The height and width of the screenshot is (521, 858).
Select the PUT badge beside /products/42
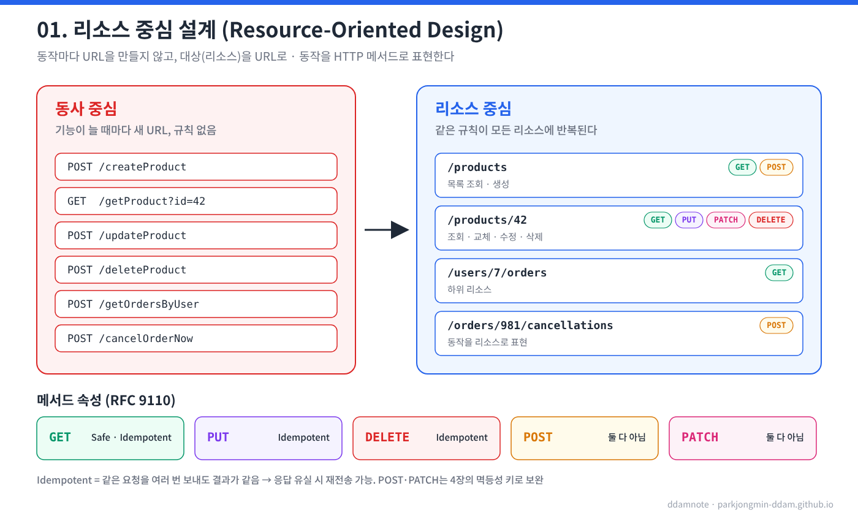tap(689, 220)
